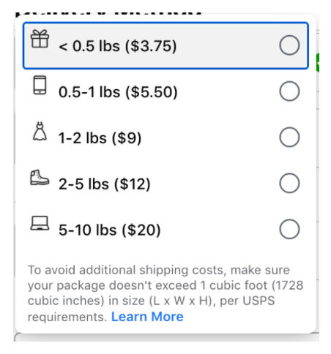Click the laptop icon
The width and height of the screenshot is (331, 354).
(x=40, y=223)
